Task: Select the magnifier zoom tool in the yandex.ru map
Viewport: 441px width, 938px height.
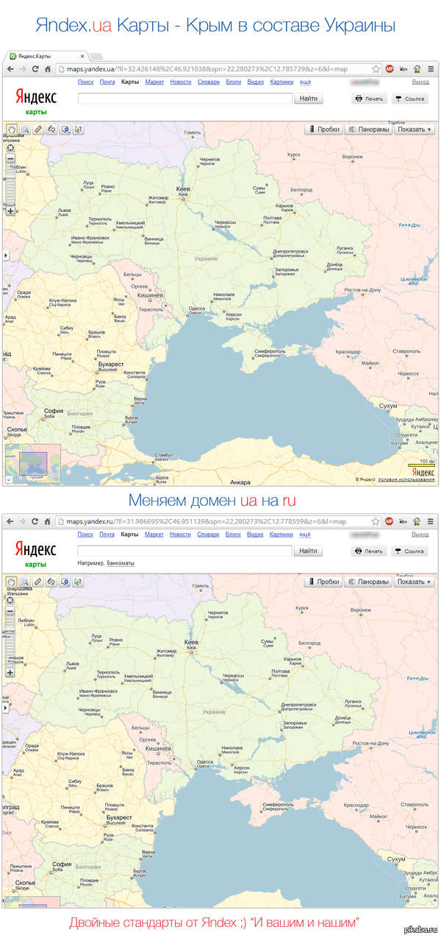Action: tap(25, 582)
